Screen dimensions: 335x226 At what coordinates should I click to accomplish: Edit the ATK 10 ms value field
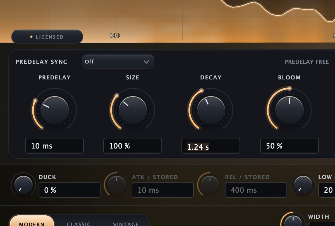(163, 190)
